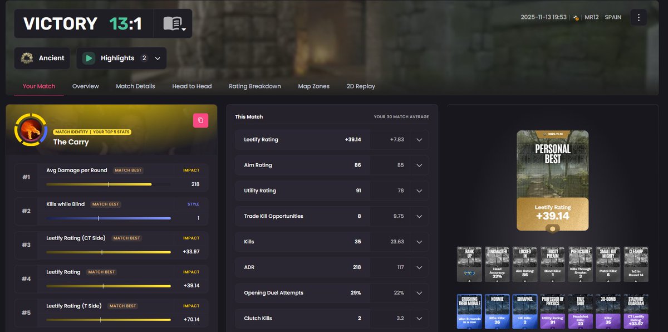The image size is (668, 332).
Task: Expand the Kills row chevron
Action: click(419, 242)
